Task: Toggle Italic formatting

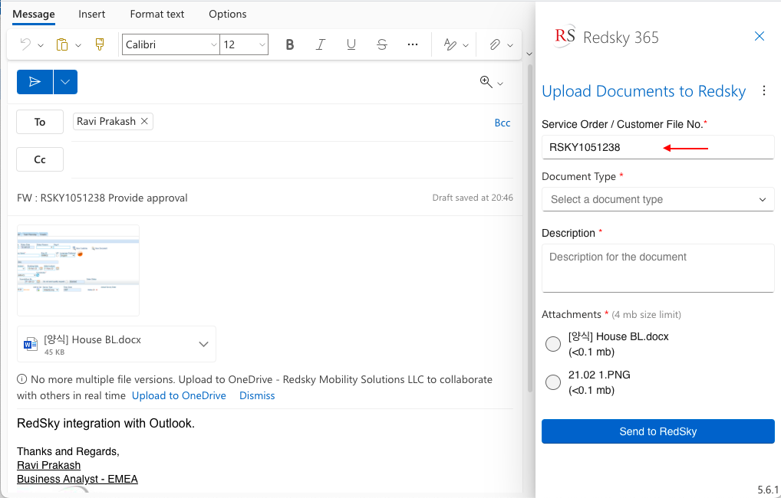Action: pyautogui.click(x=320, y=44)
